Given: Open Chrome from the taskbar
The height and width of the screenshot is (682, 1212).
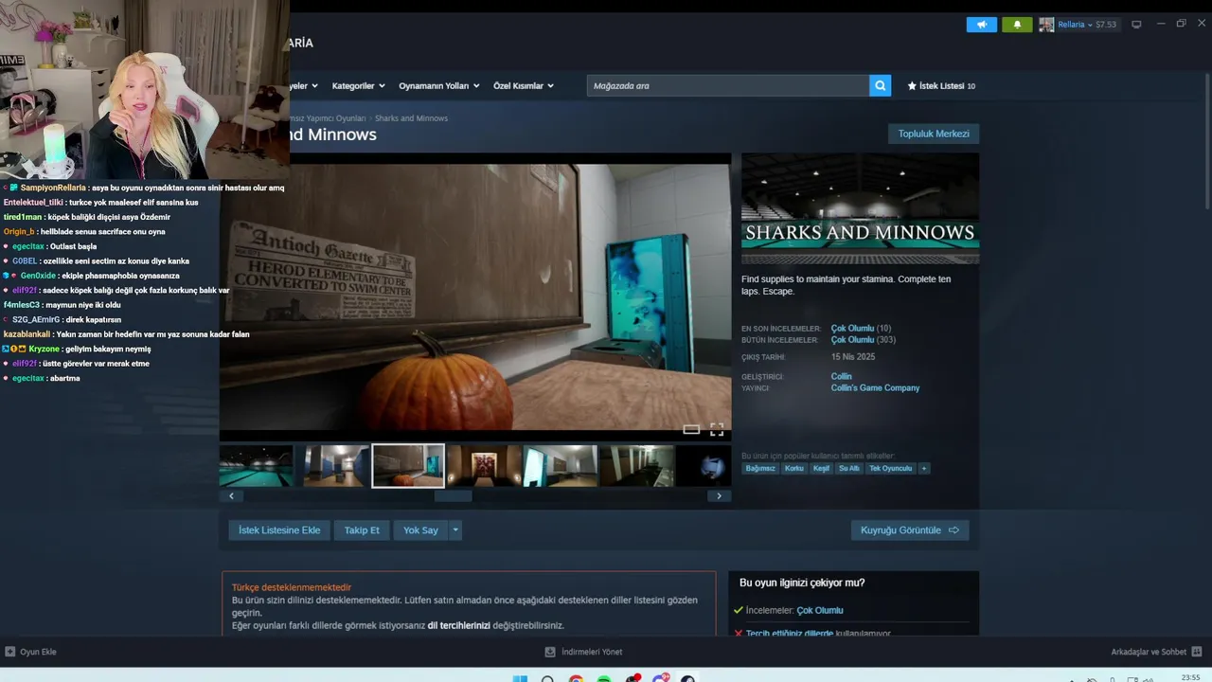Looking at the screenshot, I should point(576,679).
